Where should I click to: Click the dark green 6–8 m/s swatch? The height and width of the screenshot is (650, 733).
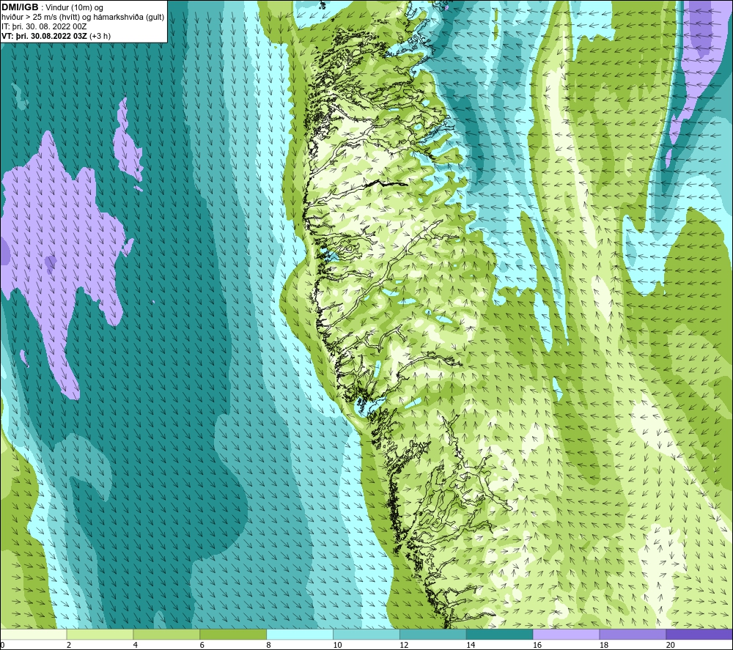tap(233, 634)
